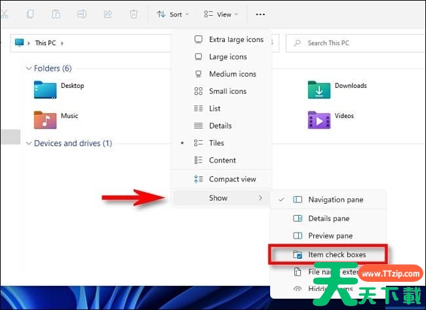This screenshot has width=426, height=310.
Task: Open the Music folder icon
Action: tap(45, 120)
